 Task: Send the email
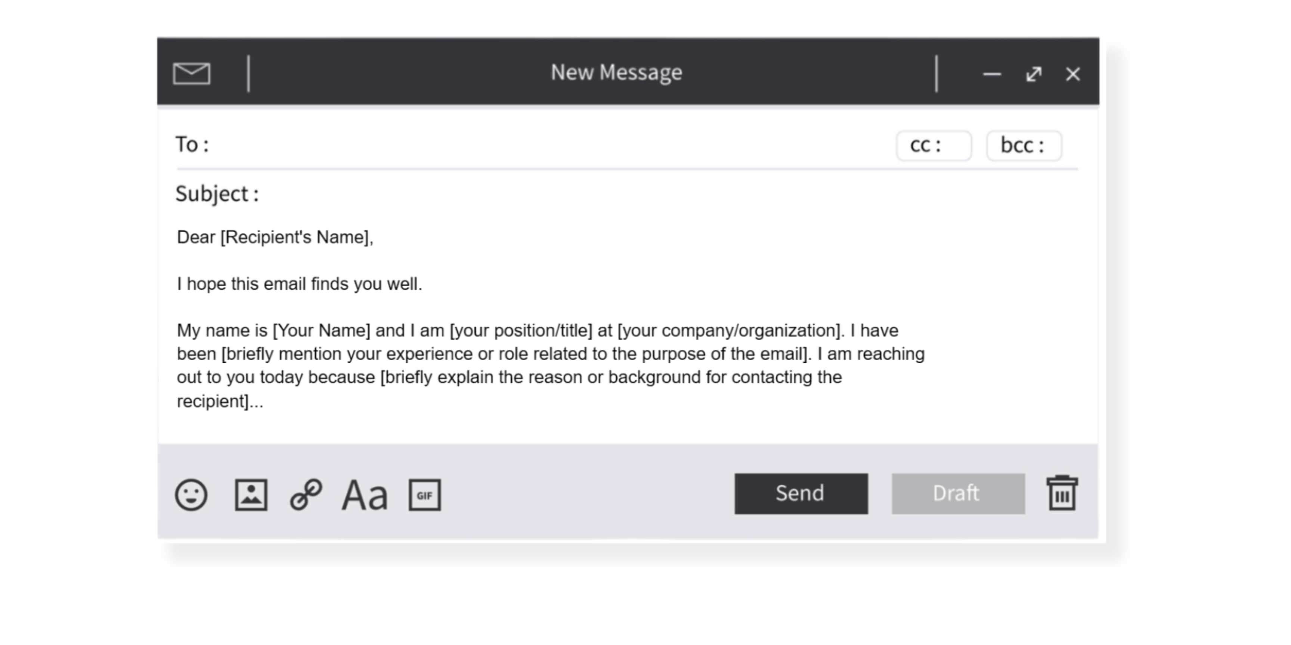click(x=801, y=493)
